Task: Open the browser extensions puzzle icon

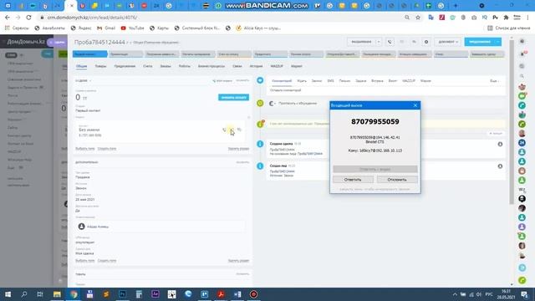Action: coord(506,18)
